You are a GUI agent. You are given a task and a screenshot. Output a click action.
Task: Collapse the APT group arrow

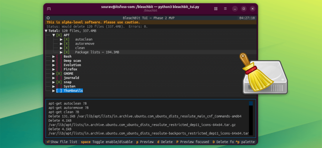click(x=54, y=35)
